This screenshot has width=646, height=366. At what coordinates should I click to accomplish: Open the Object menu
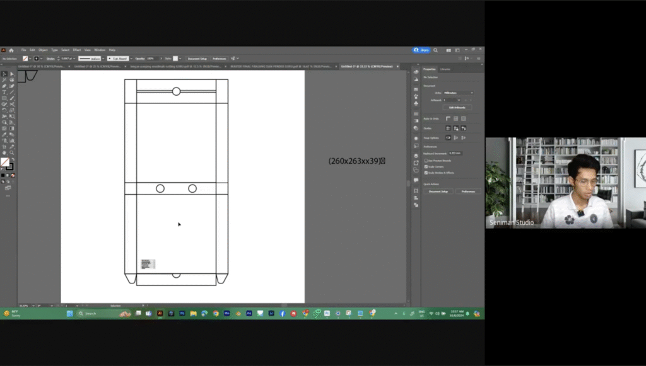tap(43, 50)
